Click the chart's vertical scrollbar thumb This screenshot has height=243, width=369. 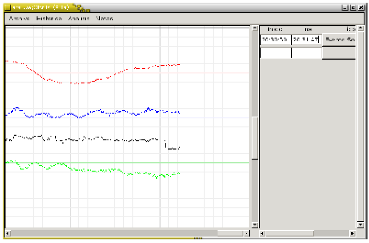(x=255, y=137)
